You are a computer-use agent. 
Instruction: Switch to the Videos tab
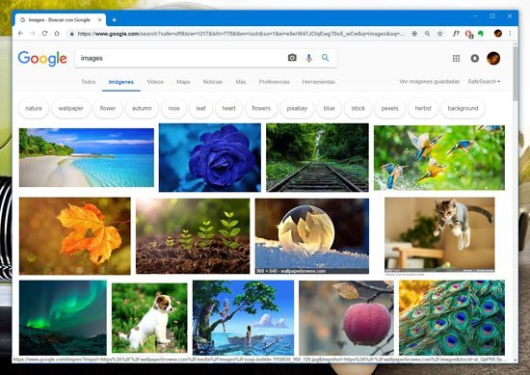[x=155, y=82]
